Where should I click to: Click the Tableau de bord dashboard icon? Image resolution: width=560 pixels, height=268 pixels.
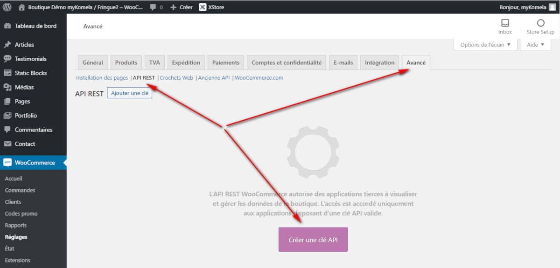click(x=7, y=26)
